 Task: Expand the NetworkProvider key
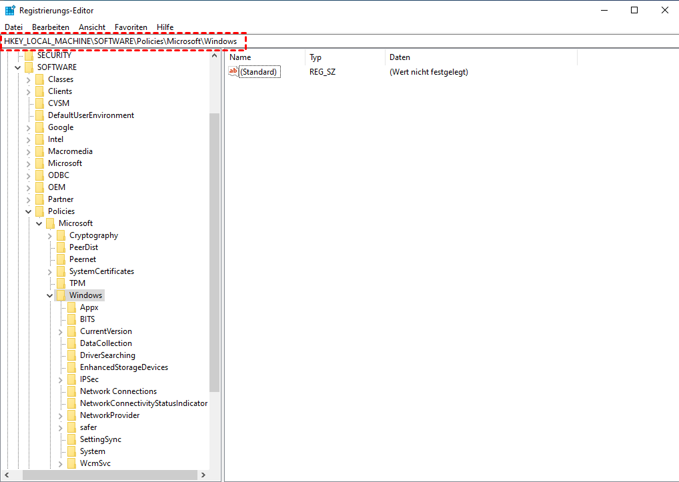(61, 416)
